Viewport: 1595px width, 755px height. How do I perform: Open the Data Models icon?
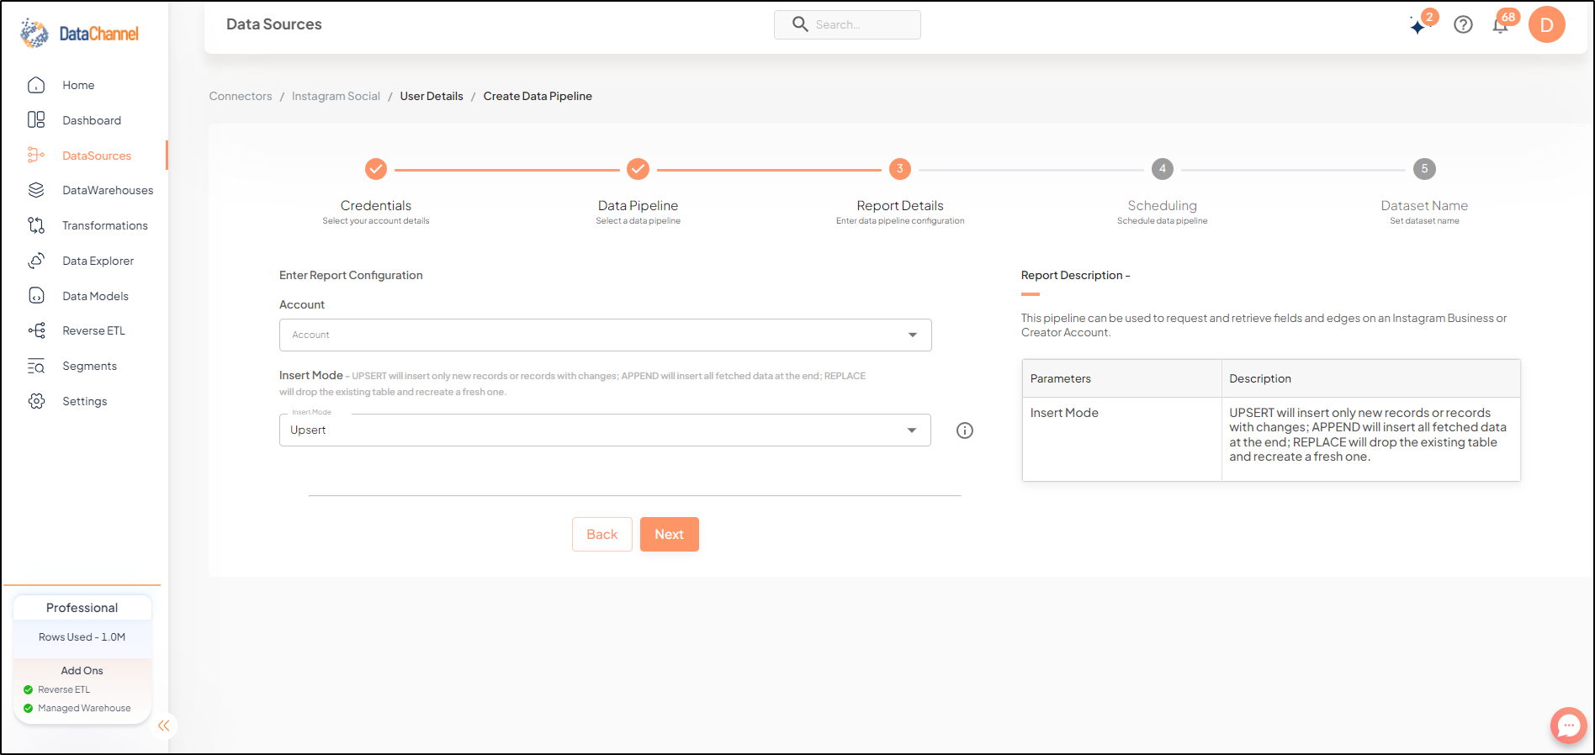click(x=36, y=296)
